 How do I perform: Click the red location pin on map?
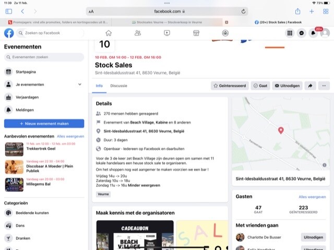point(281,130)
